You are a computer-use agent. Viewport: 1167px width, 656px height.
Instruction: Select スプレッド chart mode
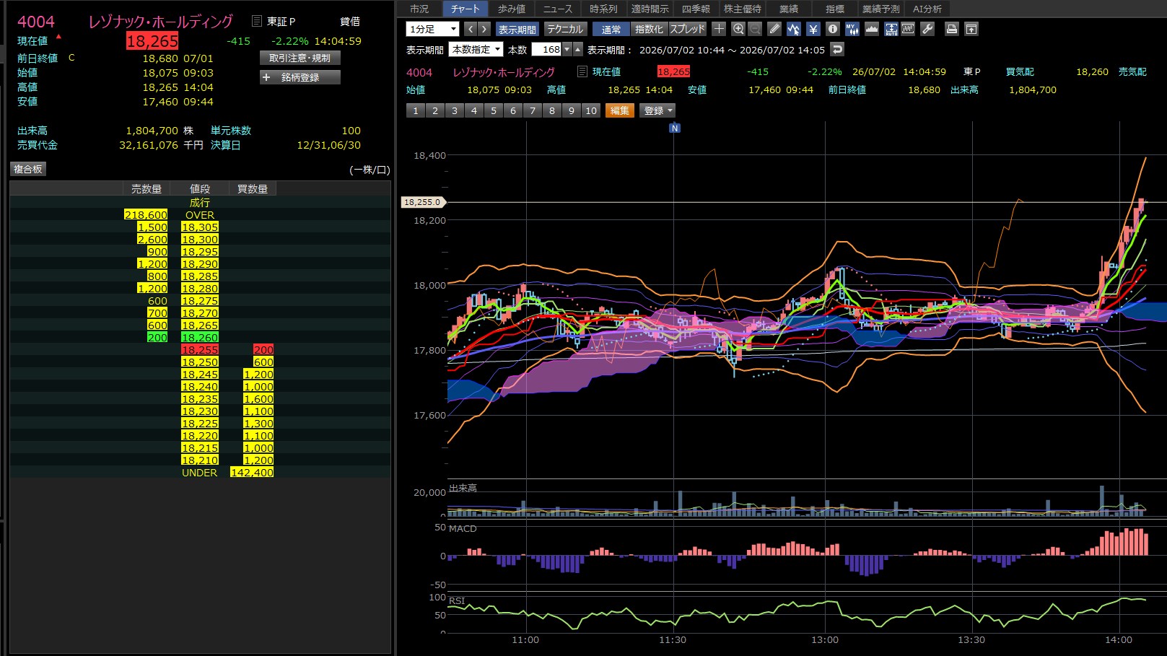(x=687, y=29)
